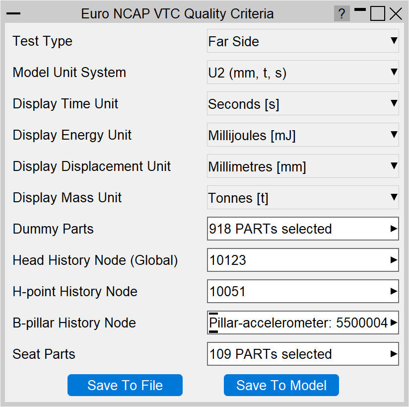Expand H-point History Node options arrow
The height and width of the screenshot is (407, 409).
(394, 291)
